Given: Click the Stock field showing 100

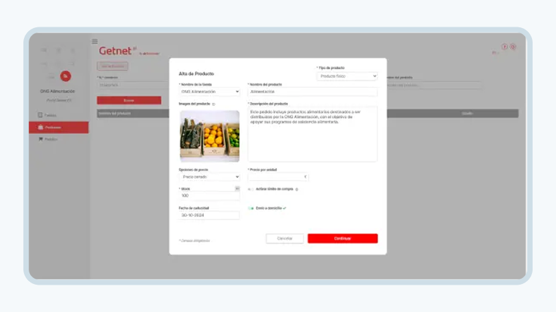Looking at the screenshot, I should [209, 195].
